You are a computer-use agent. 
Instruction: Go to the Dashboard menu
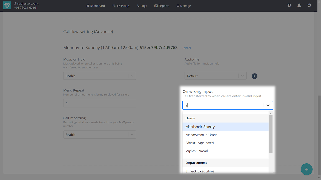95,6
